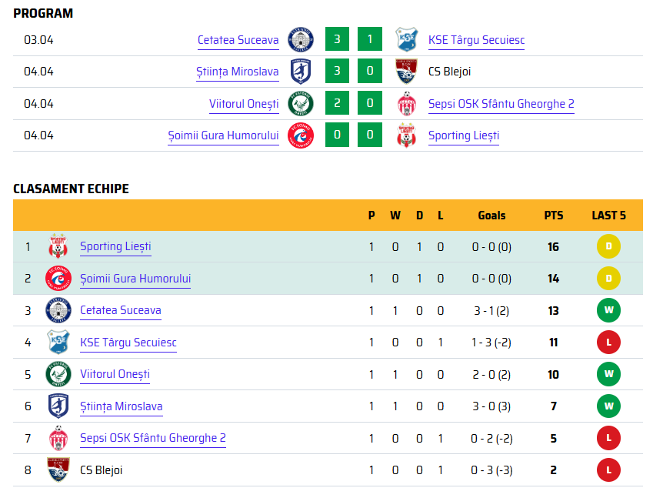The height and width of the screenshot is (498, 653).
Task: Open Cetatea Suceava link in program list
Action: click(x=238, y=40)
